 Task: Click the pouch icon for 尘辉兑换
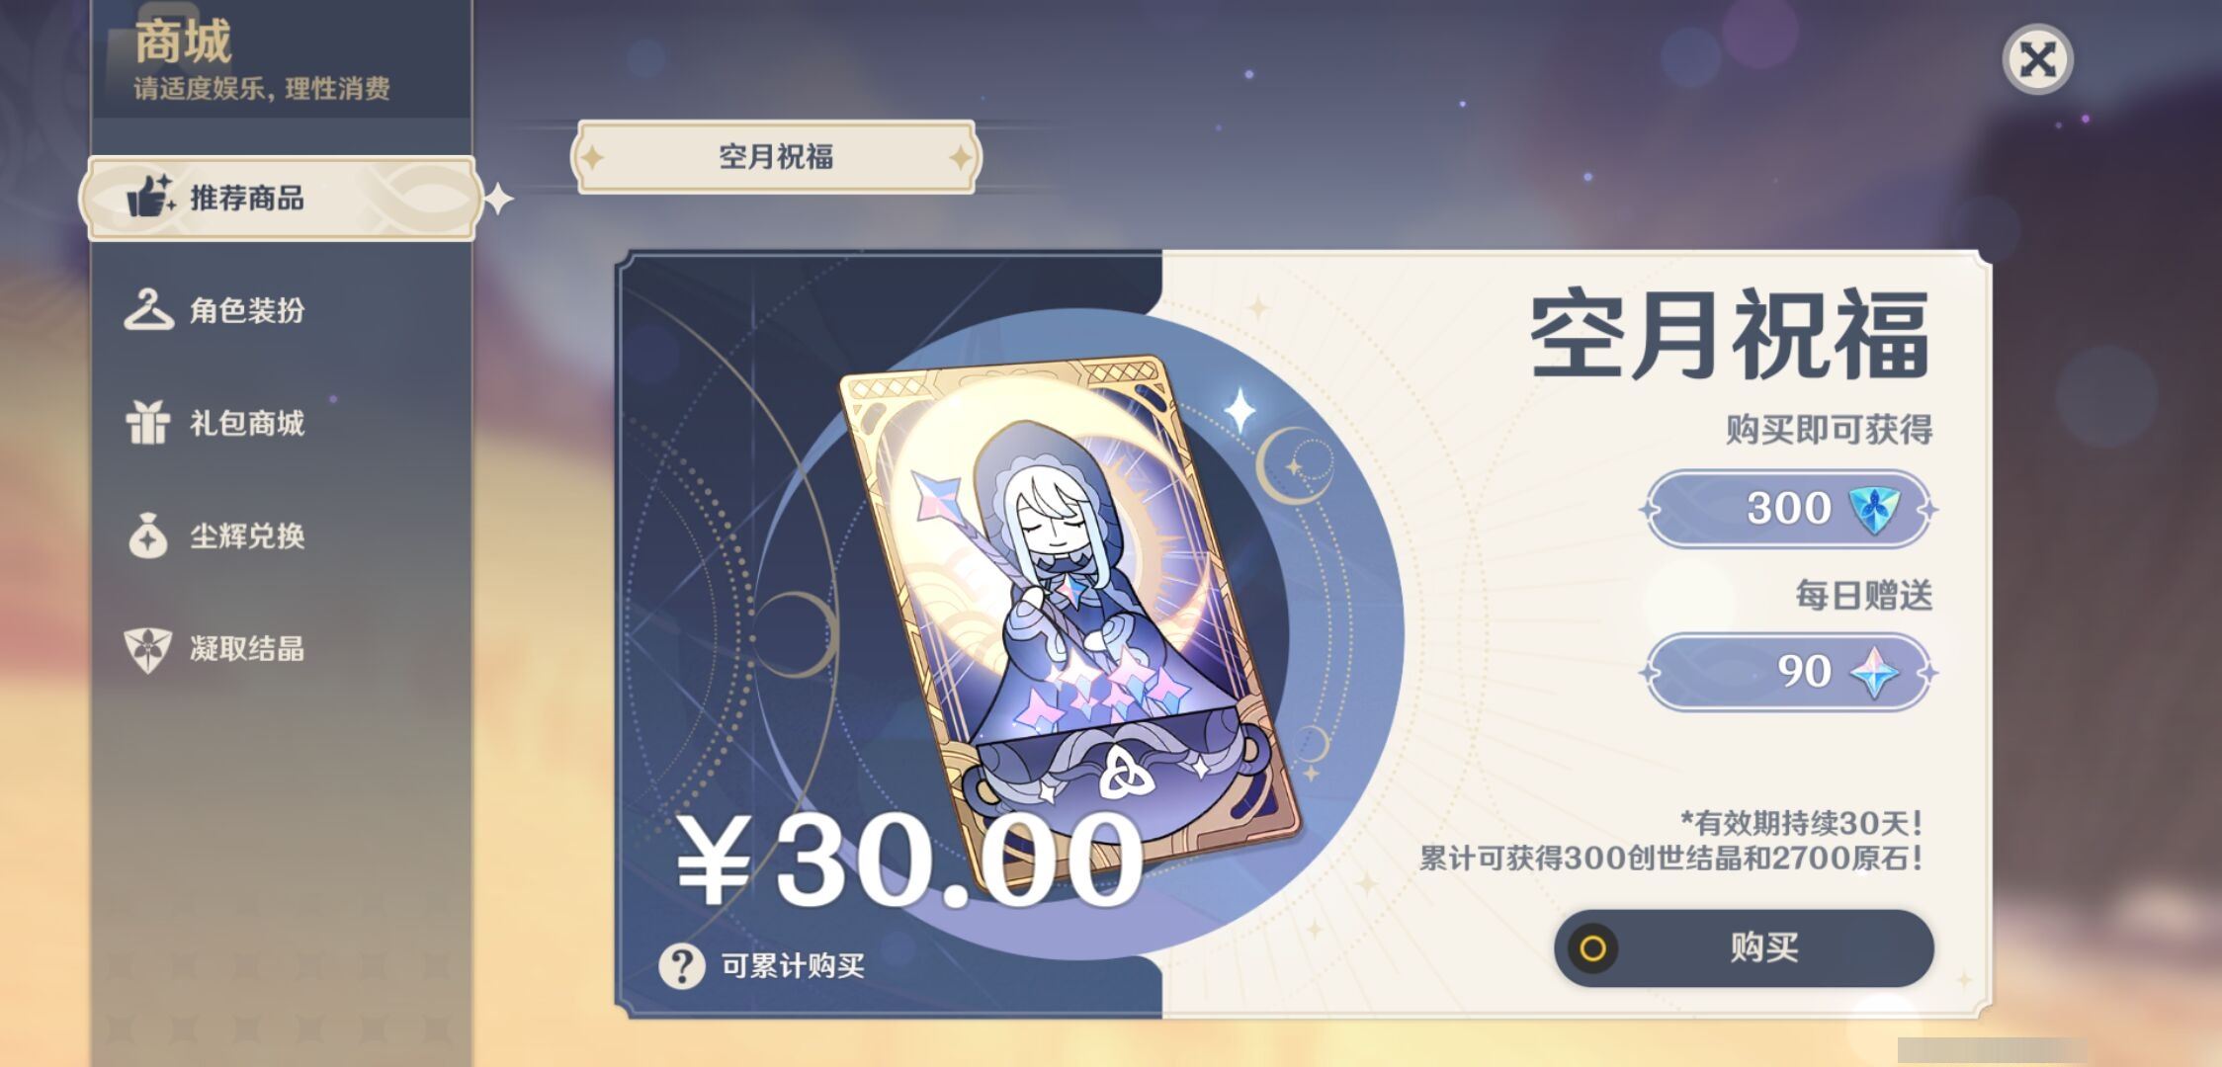[148, 535]
